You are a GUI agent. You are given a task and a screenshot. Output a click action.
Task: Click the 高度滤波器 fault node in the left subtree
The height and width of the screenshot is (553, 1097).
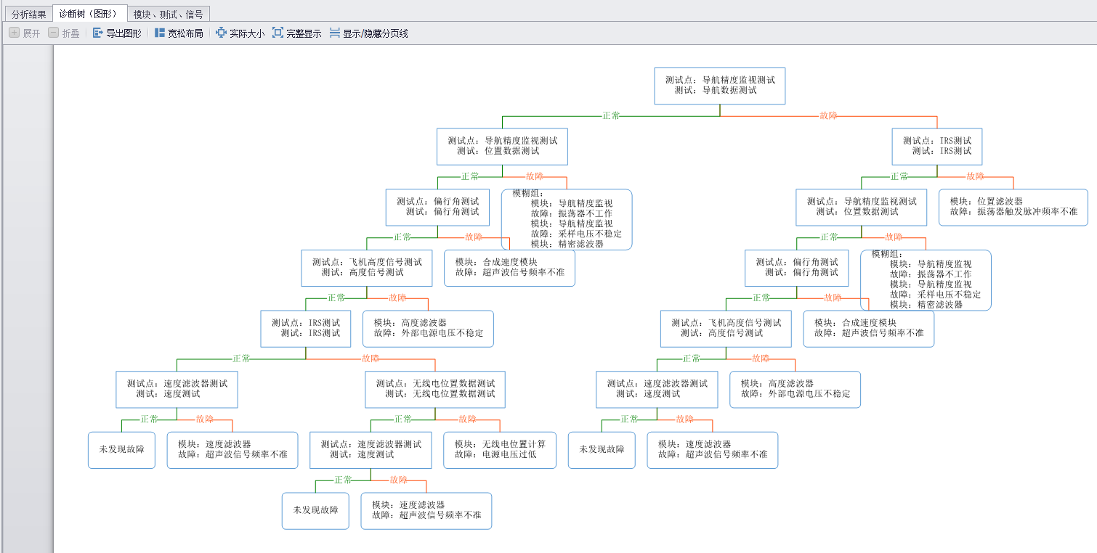point(428,329)
